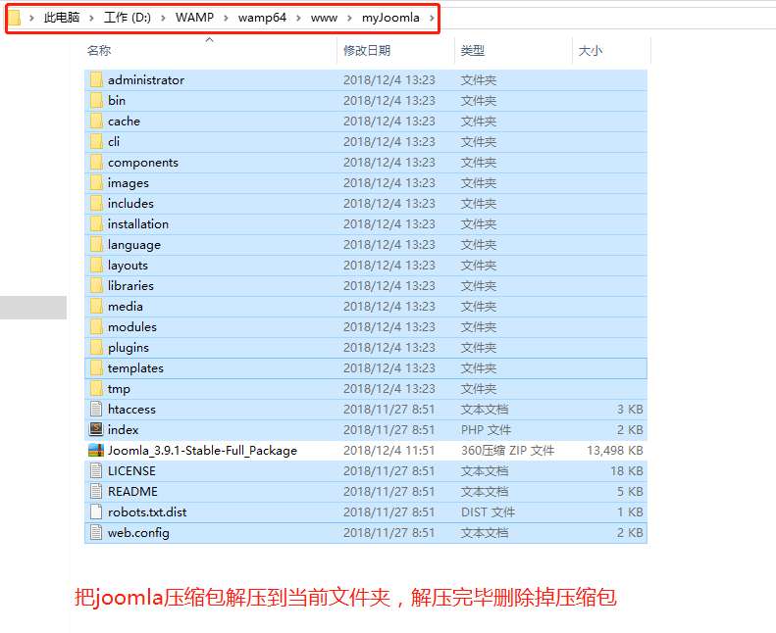This screenshot has width=776, height=633.
Task: Click the layouts folder icon
Action: pos(96,266)
